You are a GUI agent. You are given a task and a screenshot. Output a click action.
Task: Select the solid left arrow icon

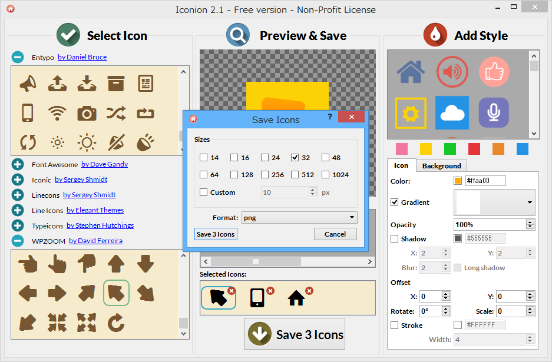[x=28, y=293]
